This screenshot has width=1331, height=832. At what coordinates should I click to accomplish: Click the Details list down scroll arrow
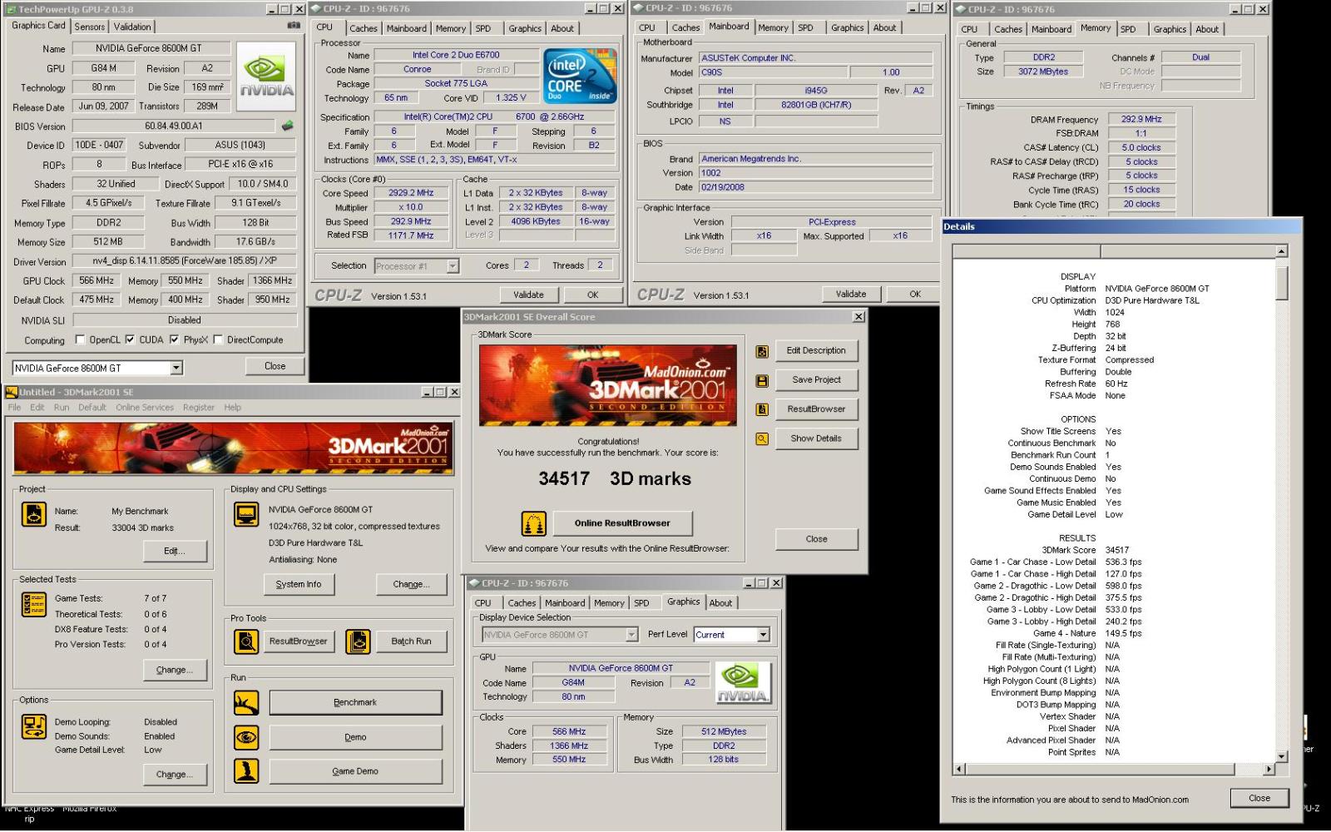point(1282,757)
